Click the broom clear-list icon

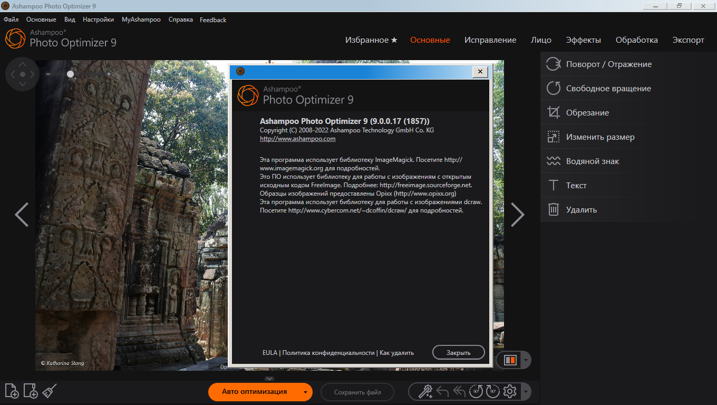(49, 391)
